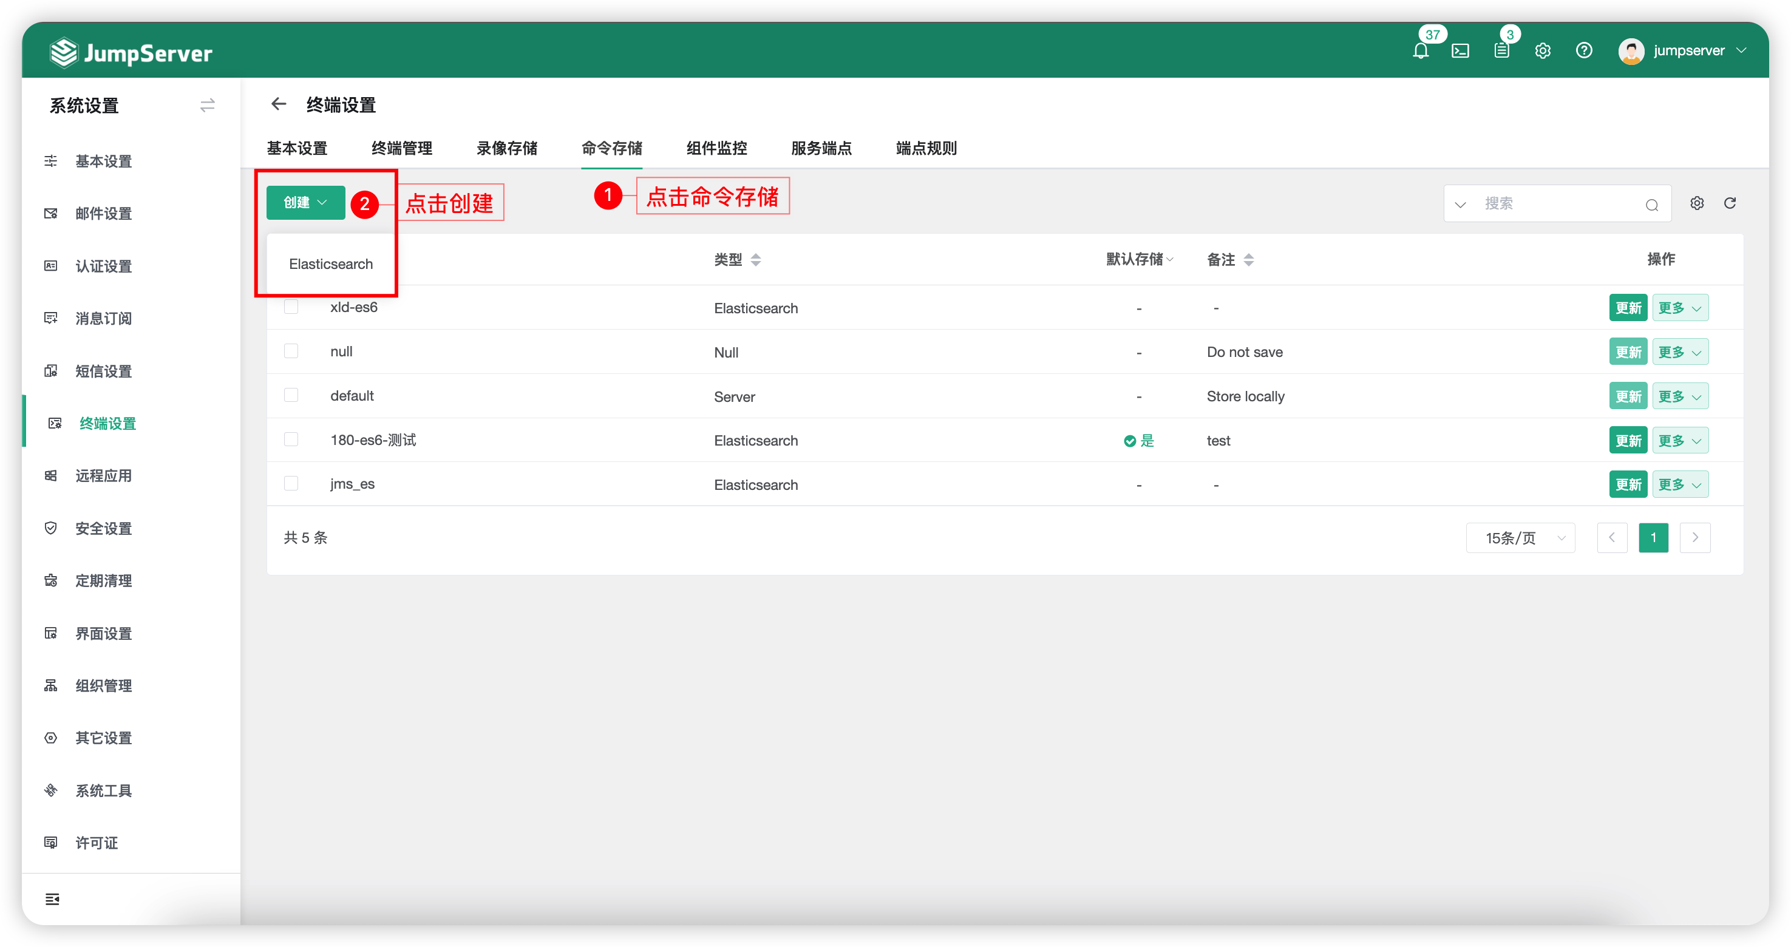
Task: Switch to the 录像存储 tab
Action: coord(506,148)
